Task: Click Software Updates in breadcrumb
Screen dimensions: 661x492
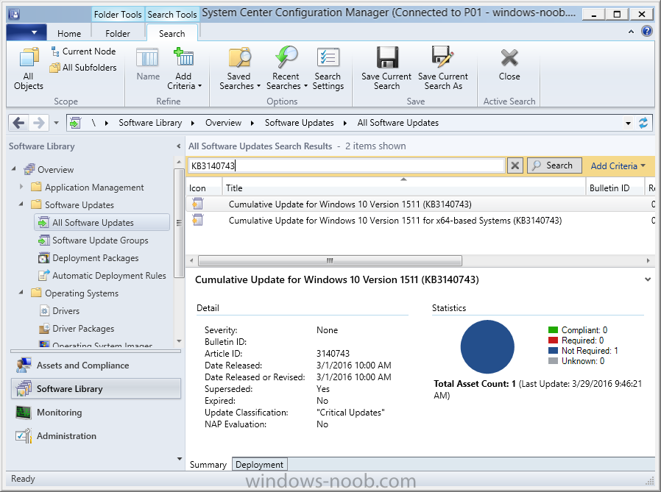Action: 299,123
